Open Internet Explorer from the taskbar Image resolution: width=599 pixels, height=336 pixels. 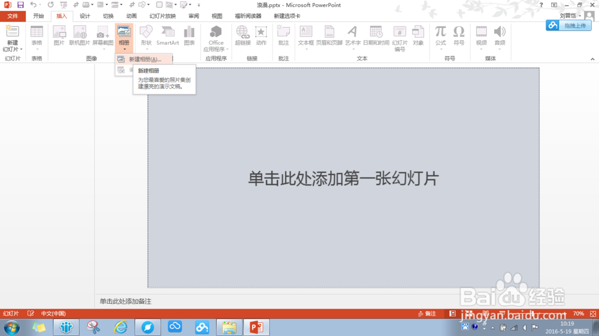121,328
